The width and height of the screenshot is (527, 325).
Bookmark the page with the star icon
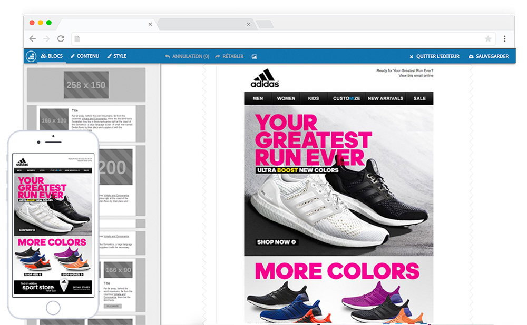[488, 39]
